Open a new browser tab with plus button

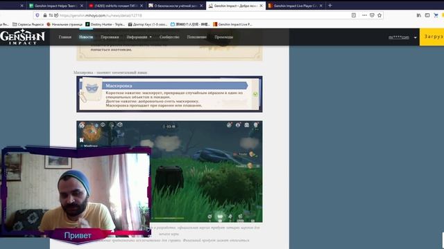(330, 6)
